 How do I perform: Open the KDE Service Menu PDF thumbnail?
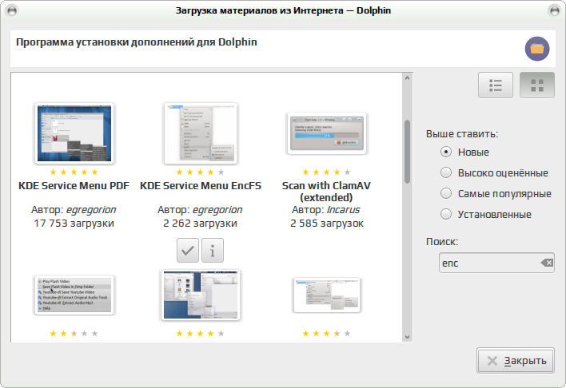point(74,133)
